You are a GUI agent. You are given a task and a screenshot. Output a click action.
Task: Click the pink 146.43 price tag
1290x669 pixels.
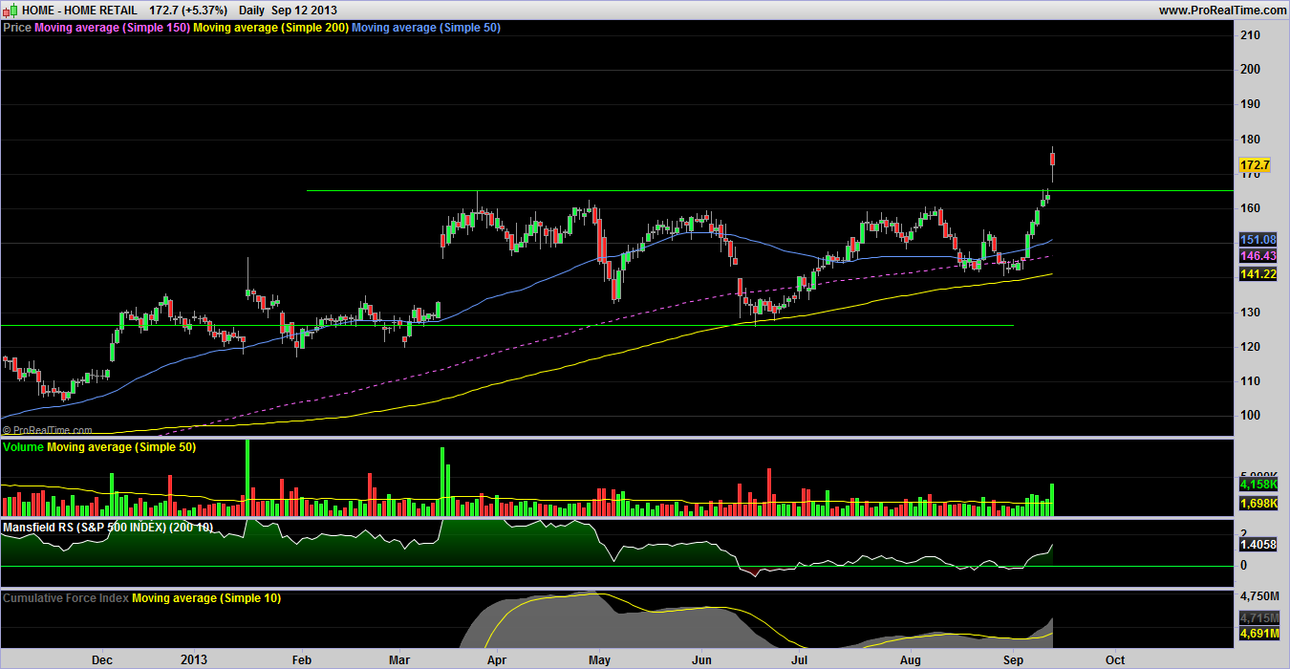(1258, 257)
